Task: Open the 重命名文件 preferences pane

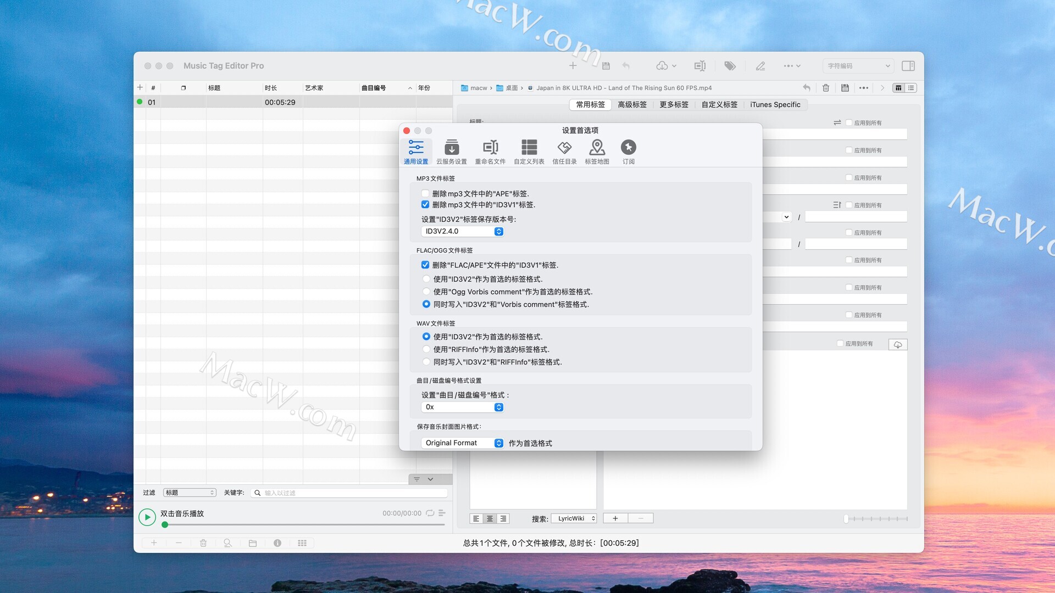Action: pyautogui.click(x=490, y=152)
